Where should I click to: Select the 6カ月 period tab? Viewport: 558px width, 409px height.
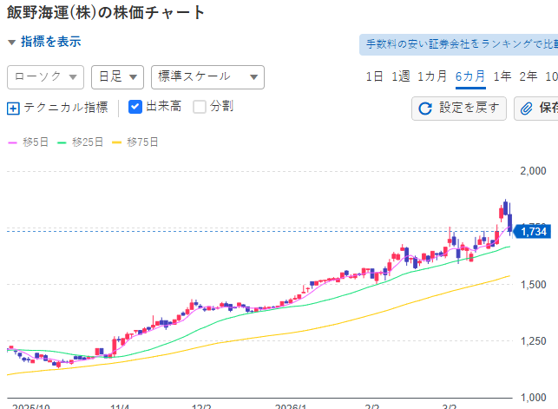click(x=470, y=76)
